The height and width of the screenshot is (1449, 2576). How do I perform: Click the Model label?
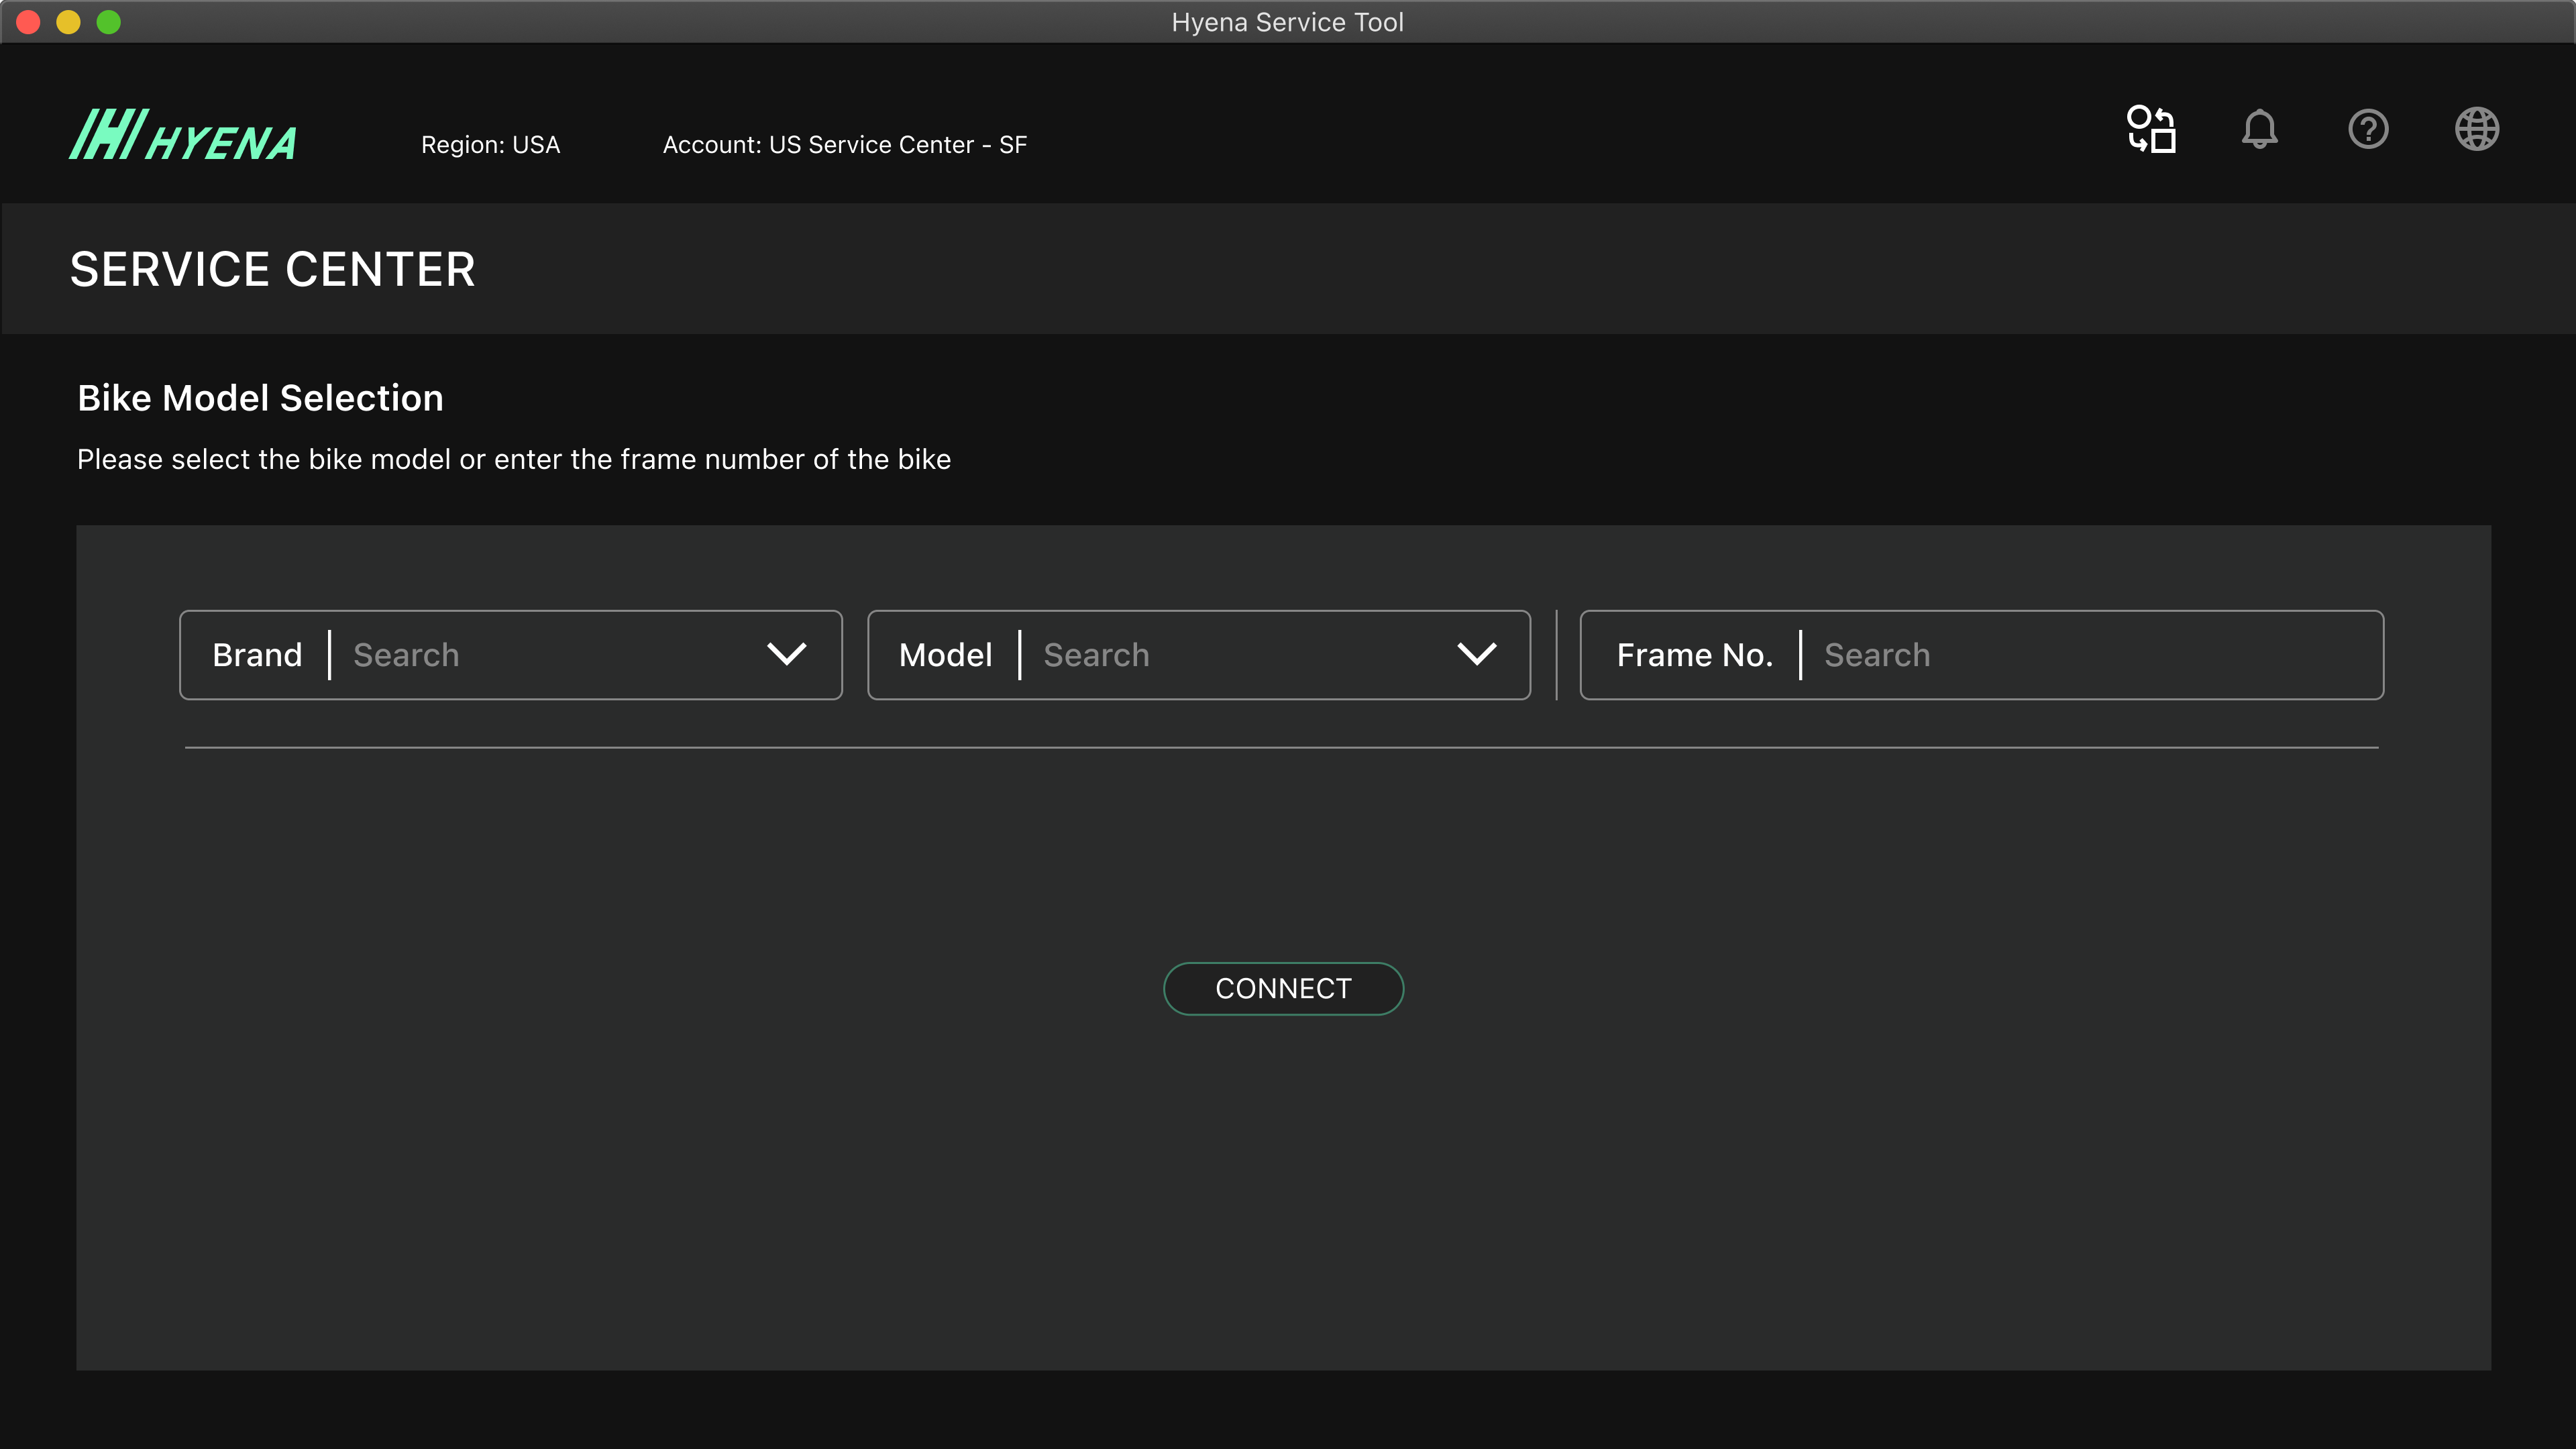coord(945,655)
